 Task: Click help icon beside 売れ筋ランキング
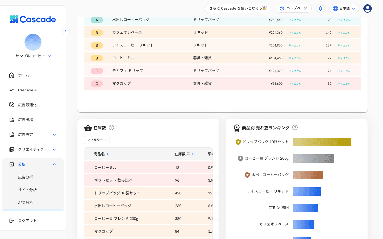click(295, 127)
